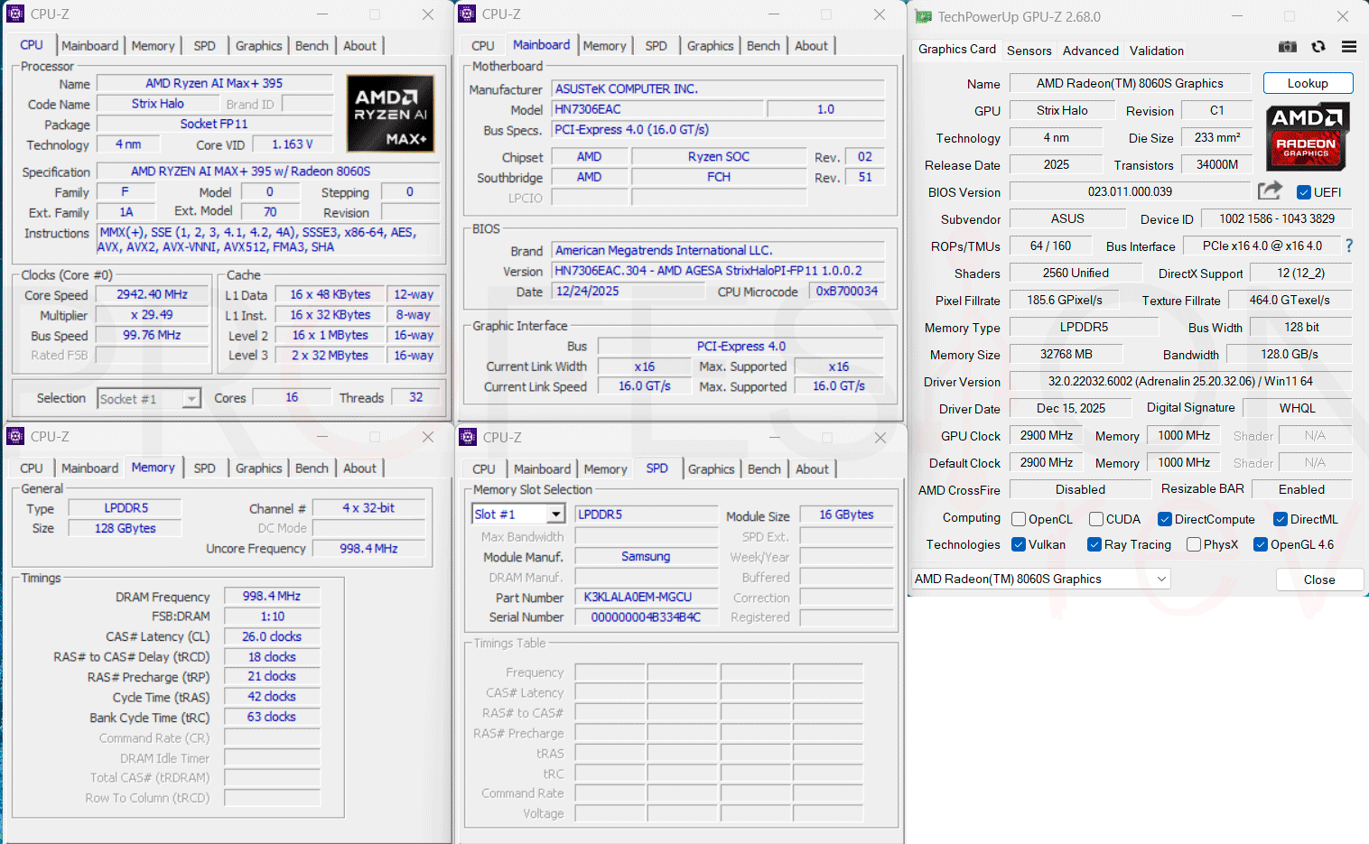Click the AMD Radeon Graphics logo in GPU-Z
This screenshot has width=1369, height=844.
(1307, 137)
